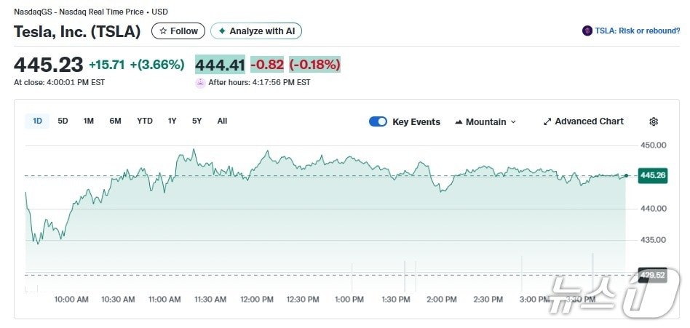Click the Advanced Chart expand icon
This screenshot has width=690, height=328.
point(547,121)
